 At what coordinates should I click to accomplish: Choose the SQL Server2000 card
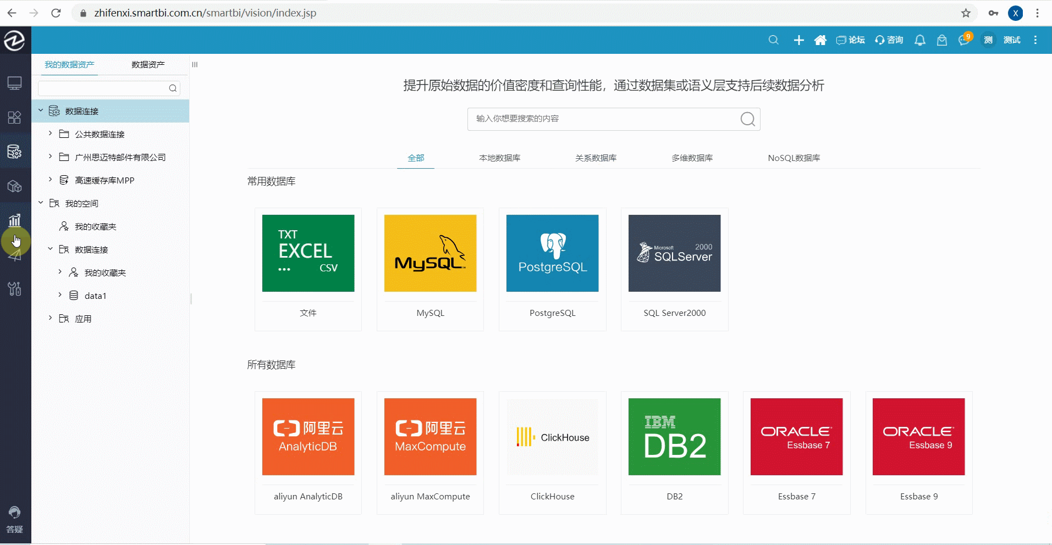pyautogui.click(x=674, y=269)
